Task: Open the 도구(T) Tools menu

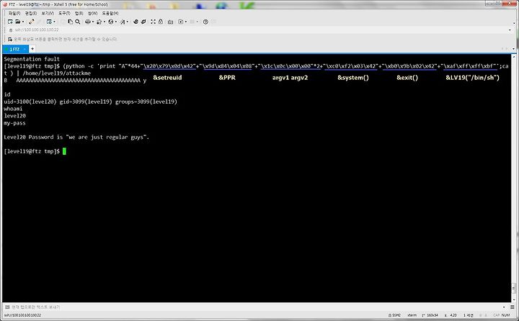Action: point(64,13)
